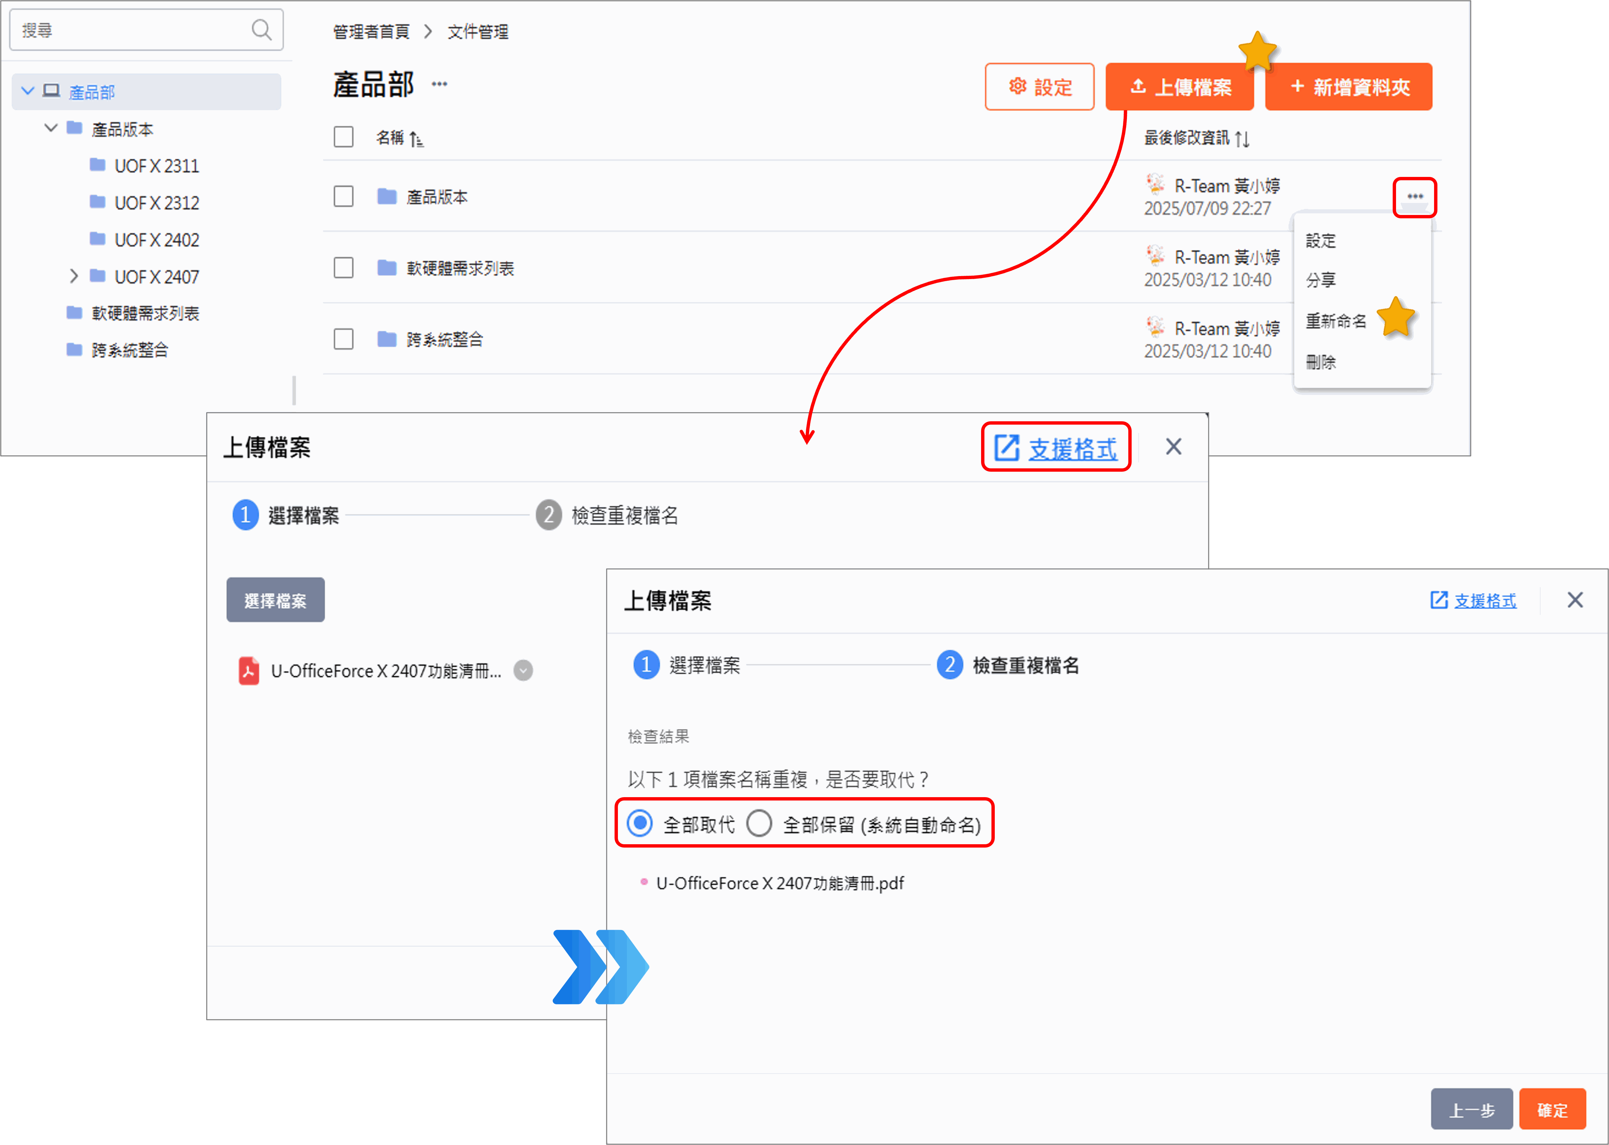Click the ellipsis icon next to 產品部 title
Screen dimensions: 1609x1145
(439, 84)
